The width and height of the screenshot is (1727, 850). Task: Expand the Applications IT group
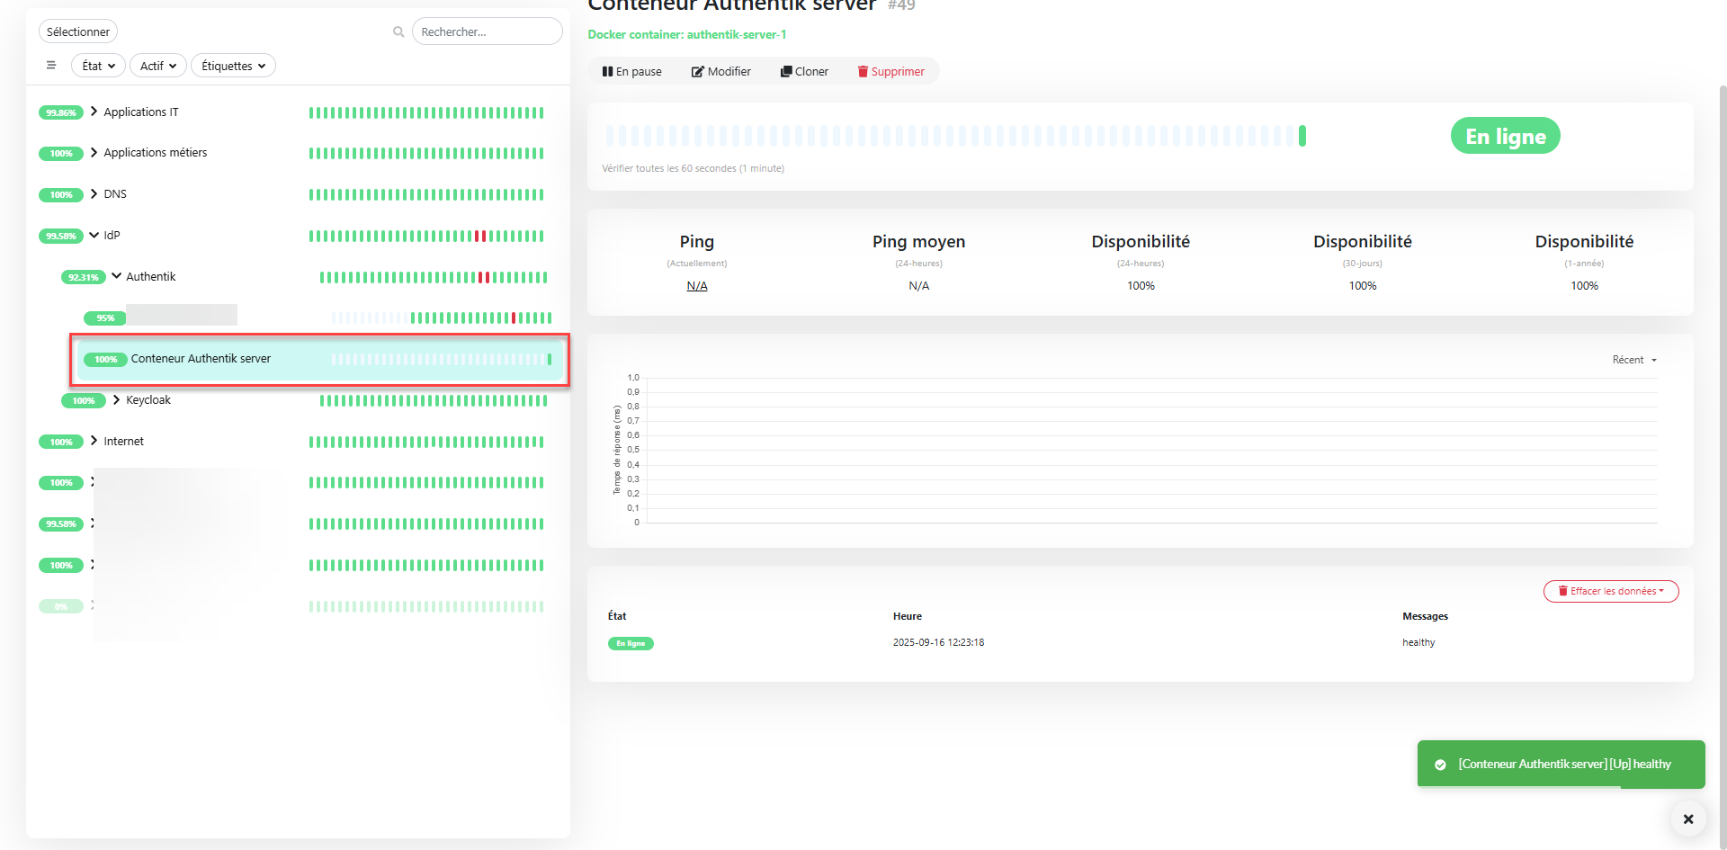click(x=94, y=112)
